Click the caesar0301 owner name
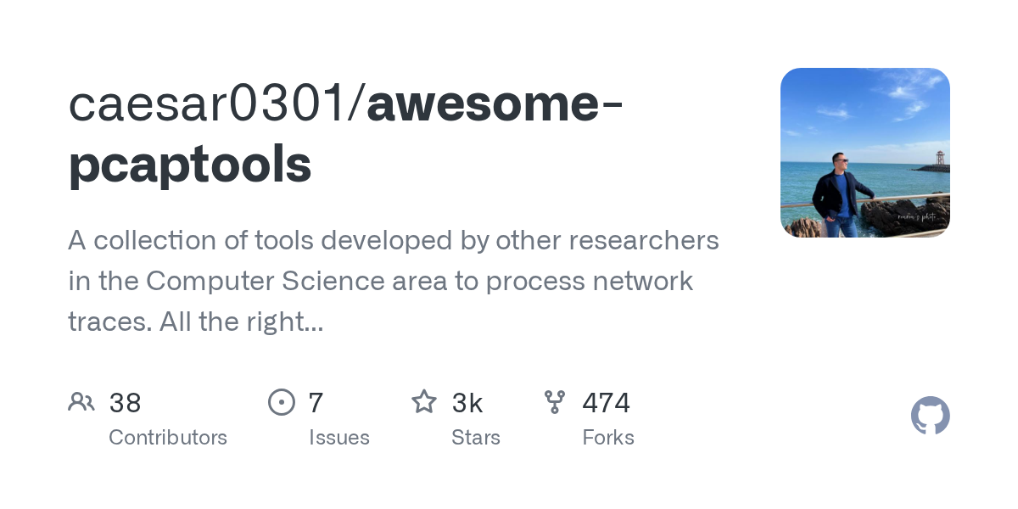Image resolution: width=1018 pixels, height=509 pixels. [210, 103]
